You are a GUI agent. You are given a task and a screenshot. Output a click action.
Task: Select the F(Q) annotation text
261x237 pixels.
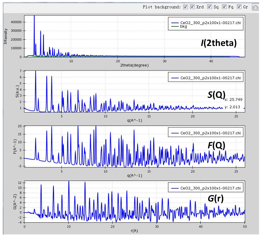[216, 145]
